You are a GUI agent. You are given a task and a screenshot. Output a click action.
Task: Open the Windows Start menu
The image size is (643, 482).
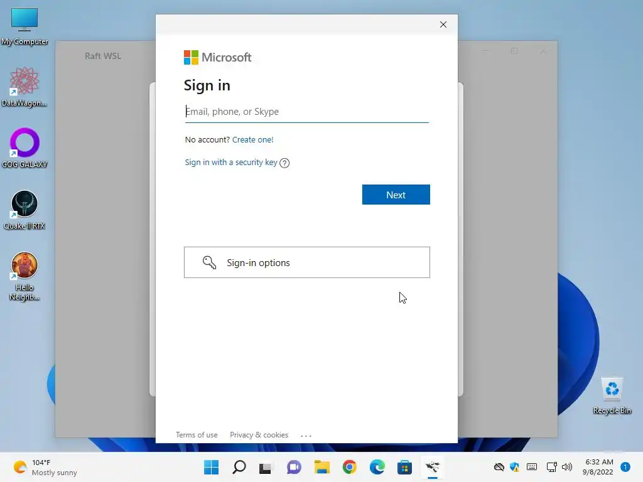[211, 467]
